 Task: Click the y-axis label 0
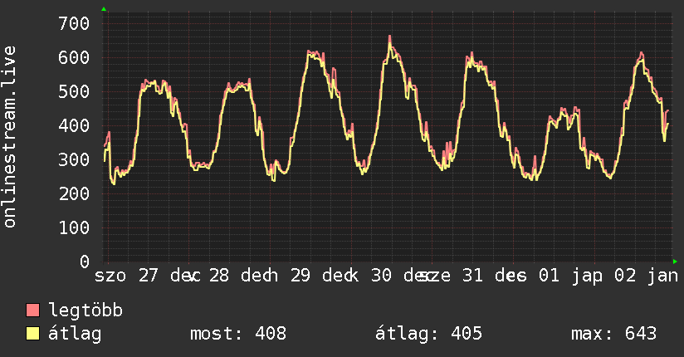[85, 262]
